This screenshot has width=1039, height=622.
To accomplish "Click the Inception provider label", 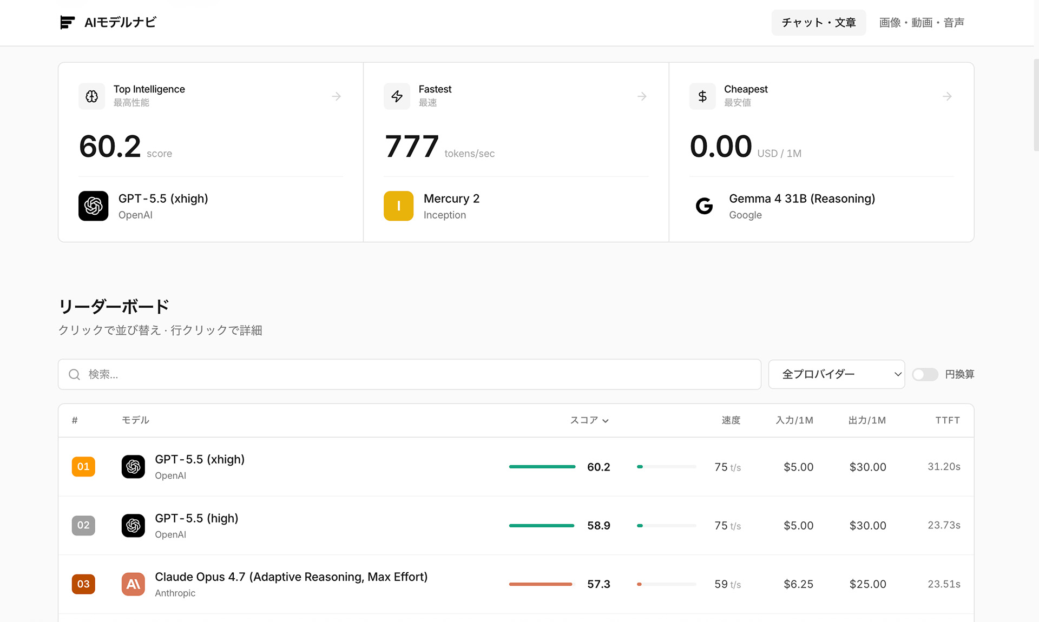I will click(444, 215).
